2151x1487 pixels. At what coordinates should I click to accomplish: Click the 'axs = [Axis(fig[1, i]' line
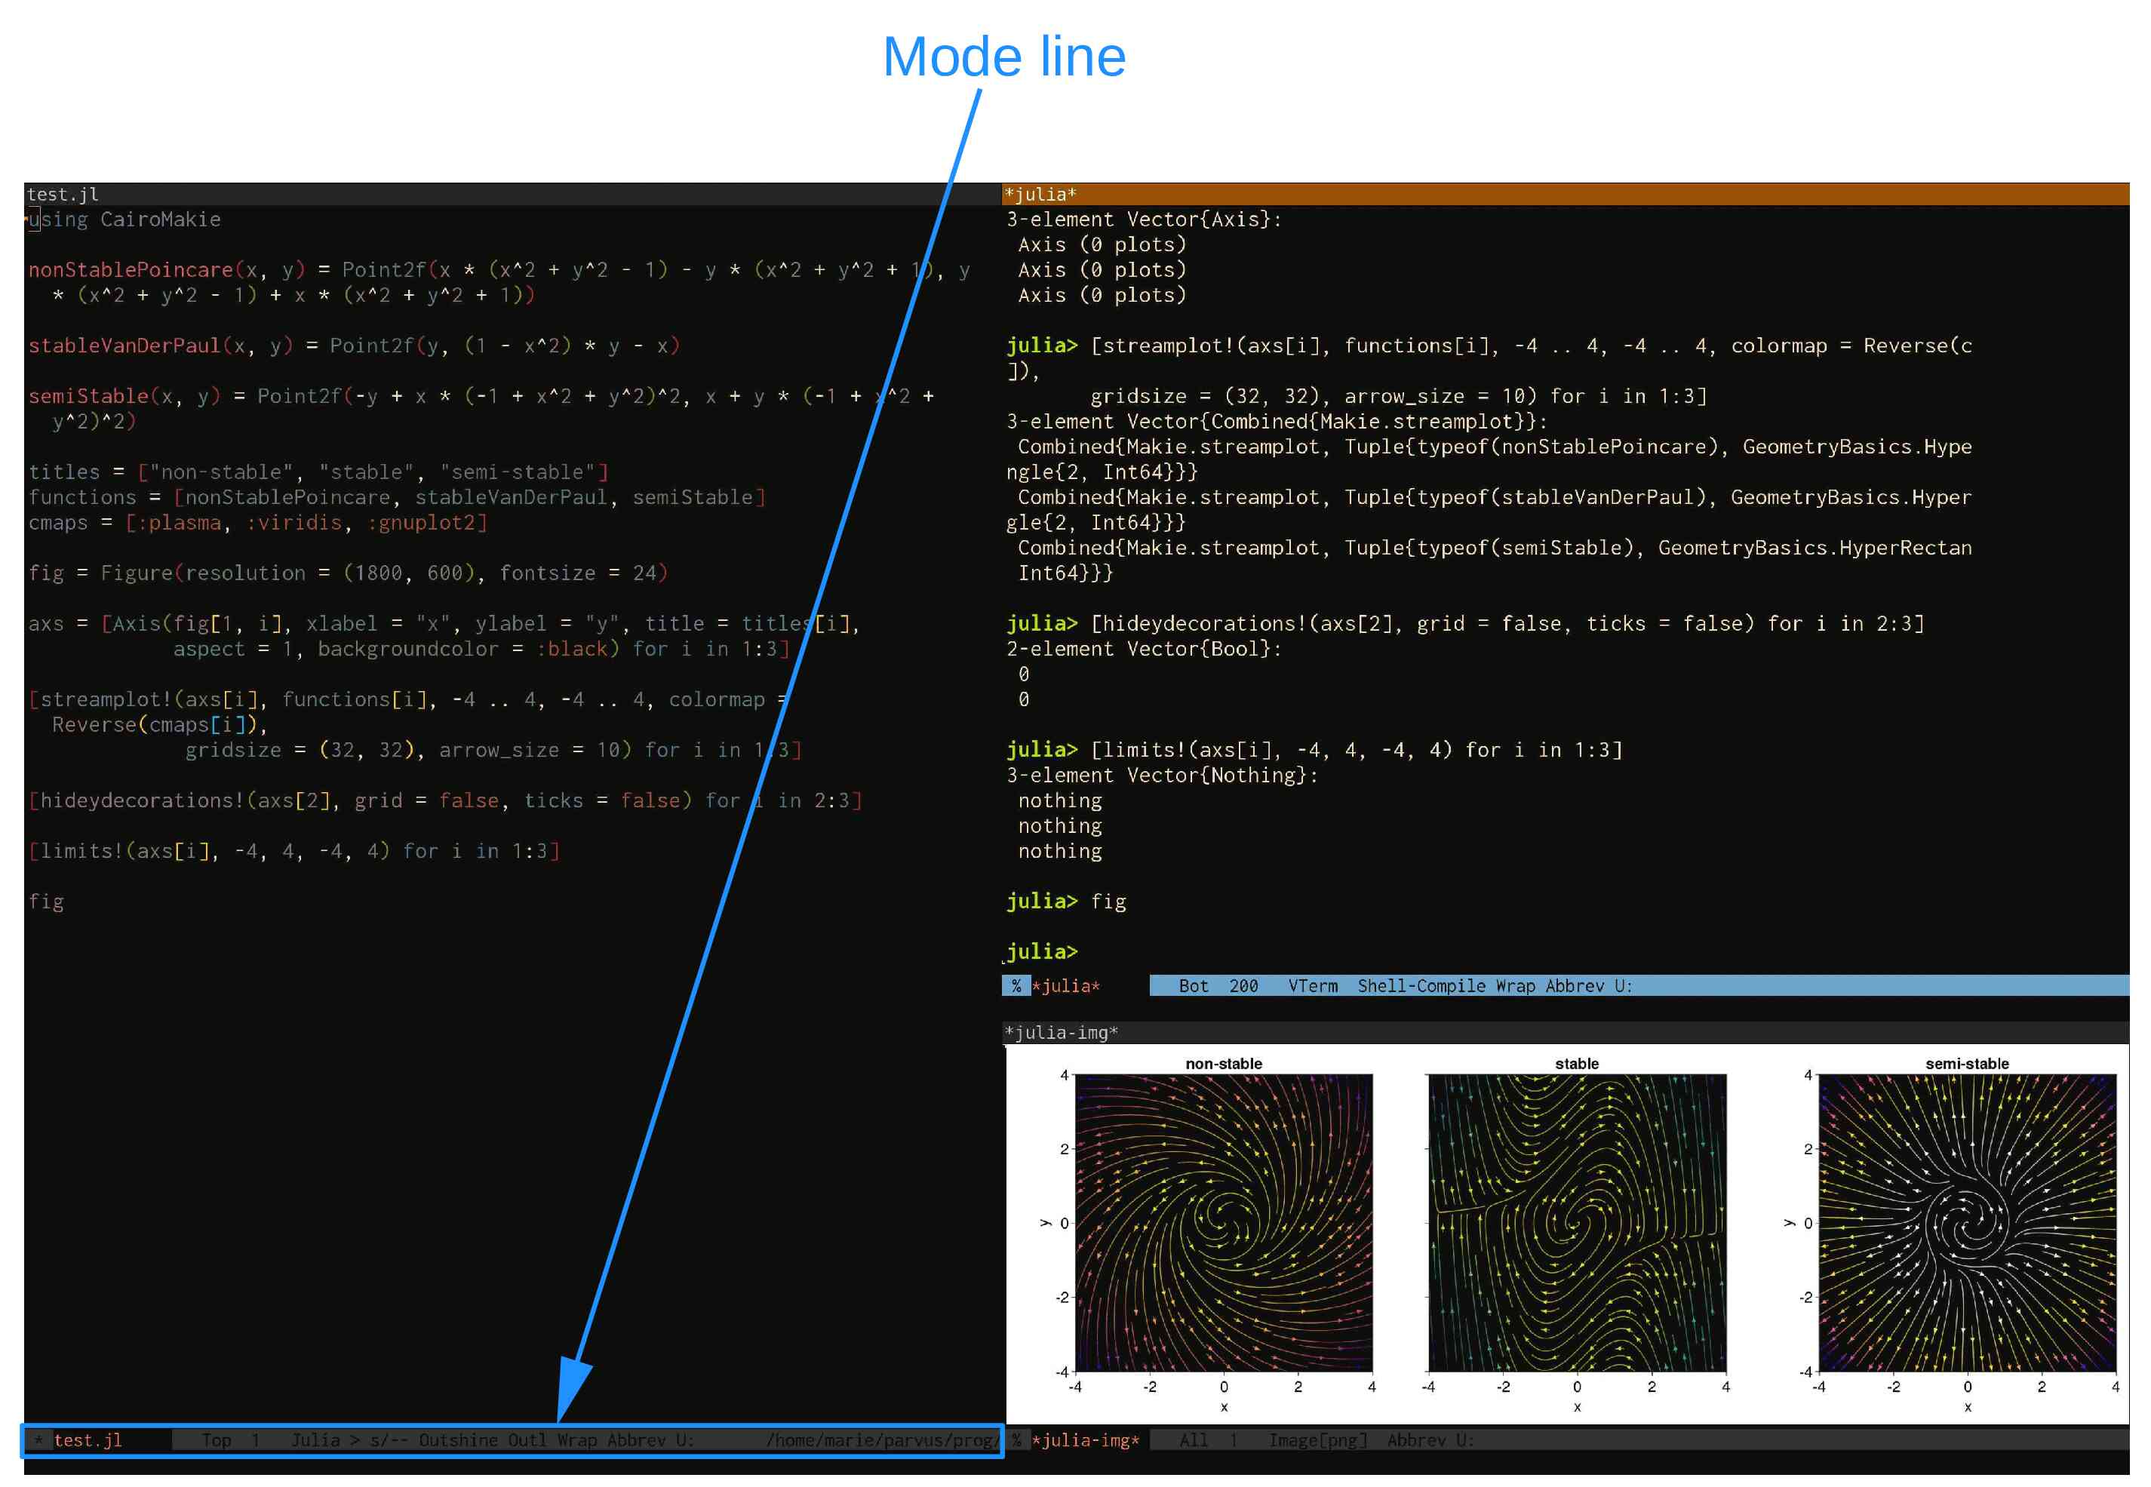(x=444, y=623)
